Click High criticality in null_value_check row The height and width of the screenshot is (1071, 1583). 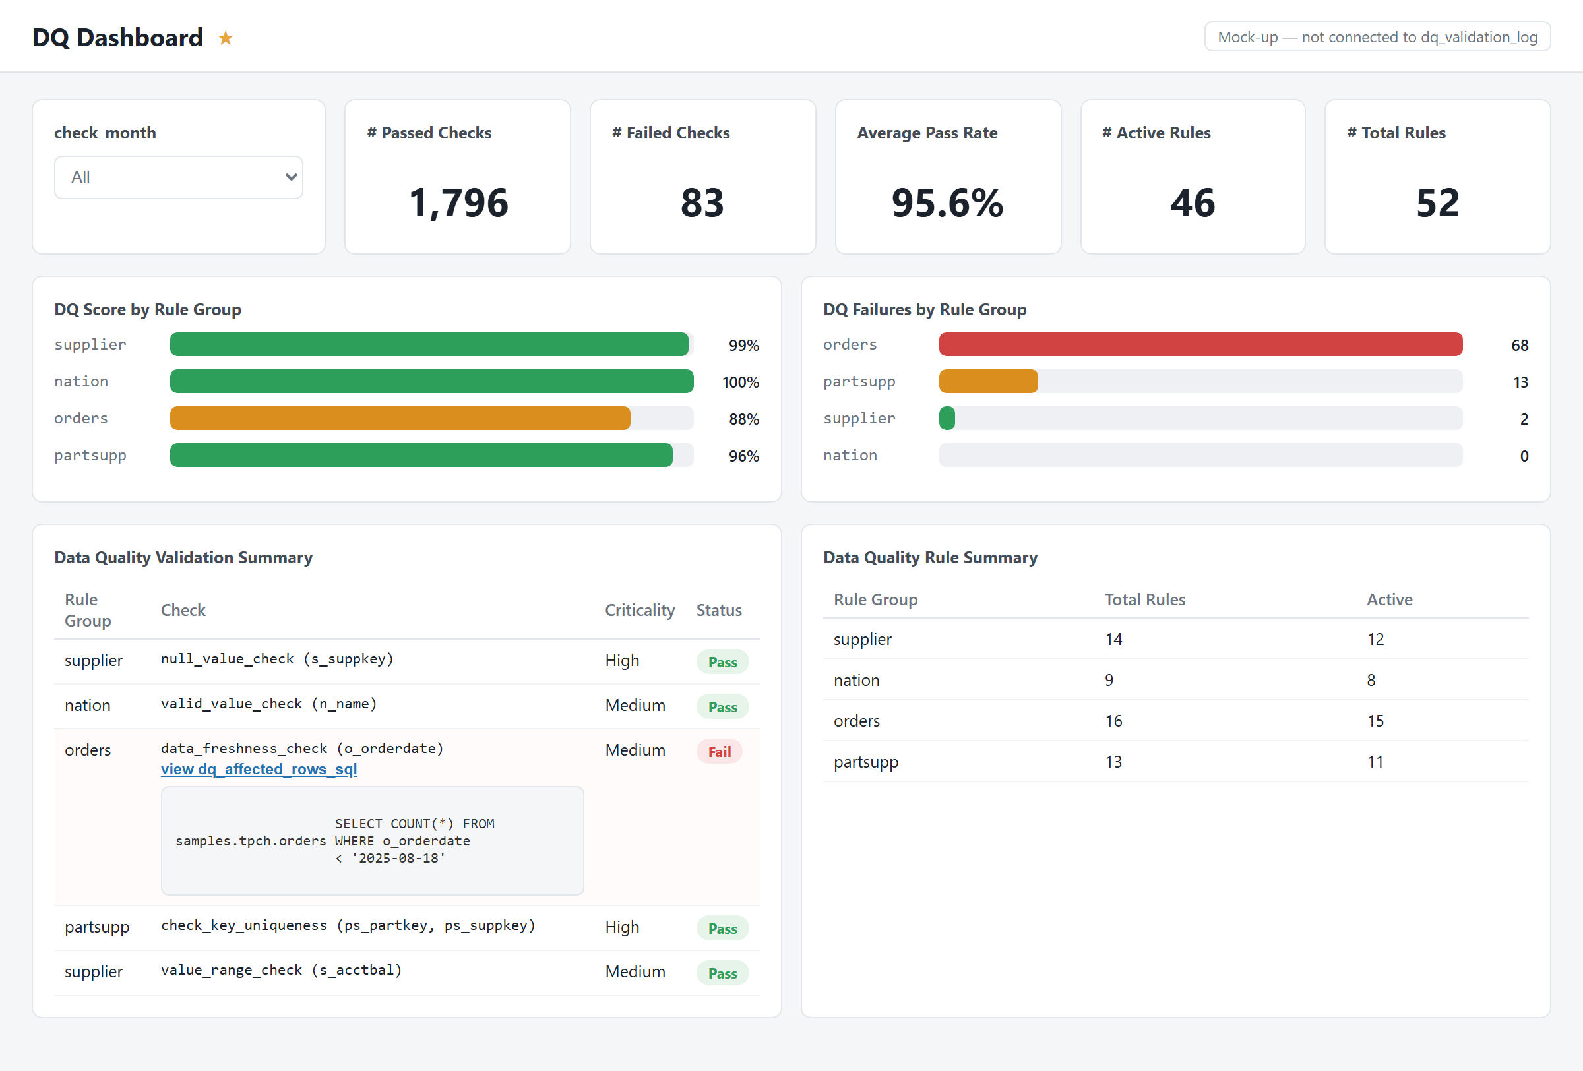click(x=622, y=660)
